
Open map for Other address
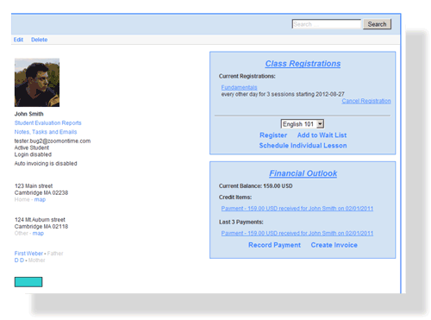point(38,233)
